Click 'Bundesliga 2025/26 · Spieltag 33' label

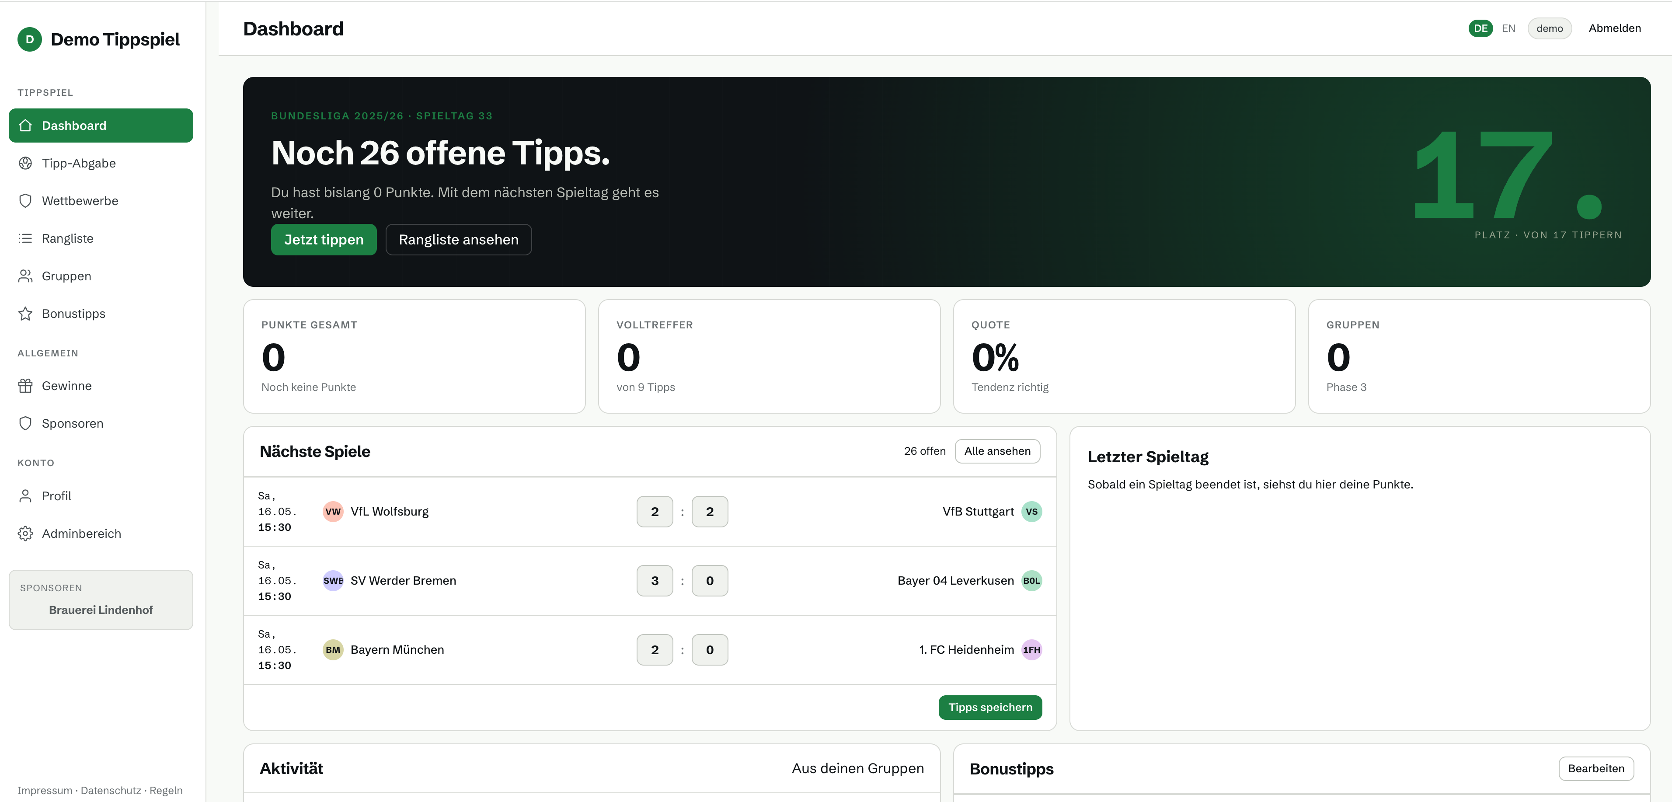click(382, 115)
